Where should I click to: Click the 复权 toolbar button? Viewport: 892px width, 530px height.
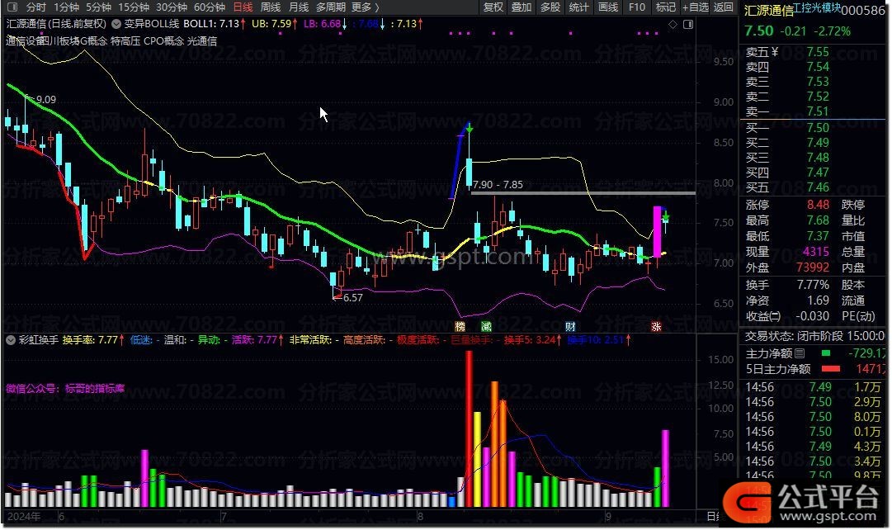[x=493, y=7]
